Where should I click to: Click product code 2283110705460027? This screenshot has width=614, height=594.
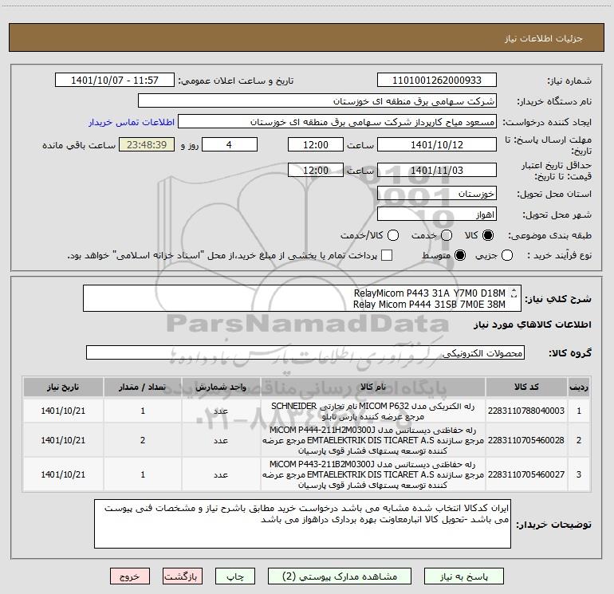click(x=526, y=474)
